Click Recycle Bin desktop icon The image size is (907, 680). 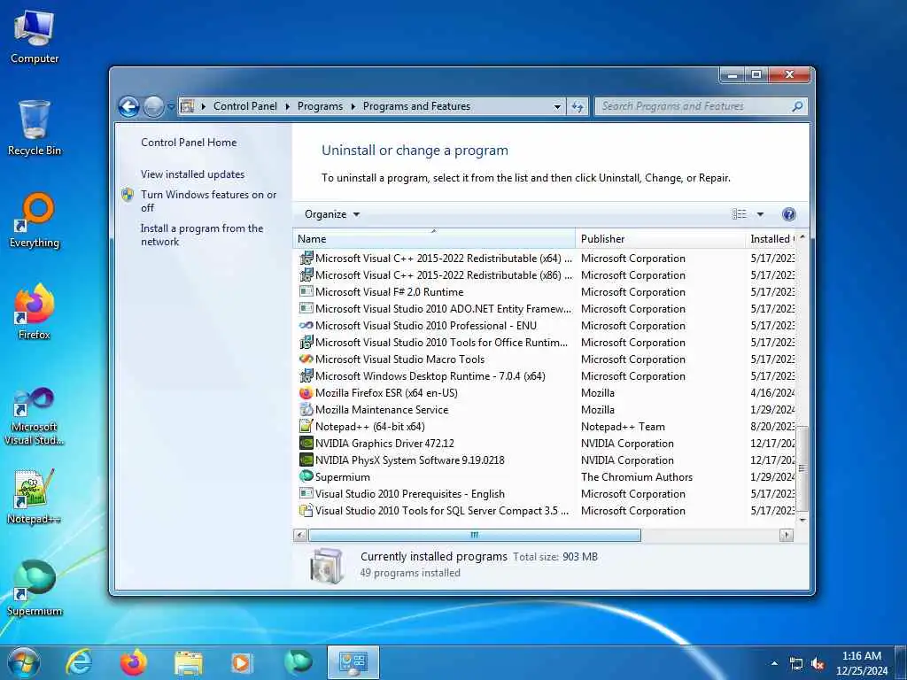pyautogui.click(x=35, y=127)
